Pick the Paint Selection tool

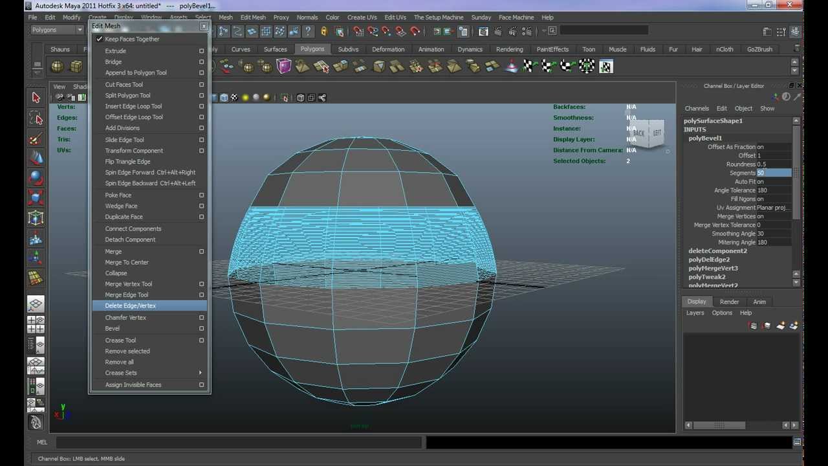coord(36,138)
